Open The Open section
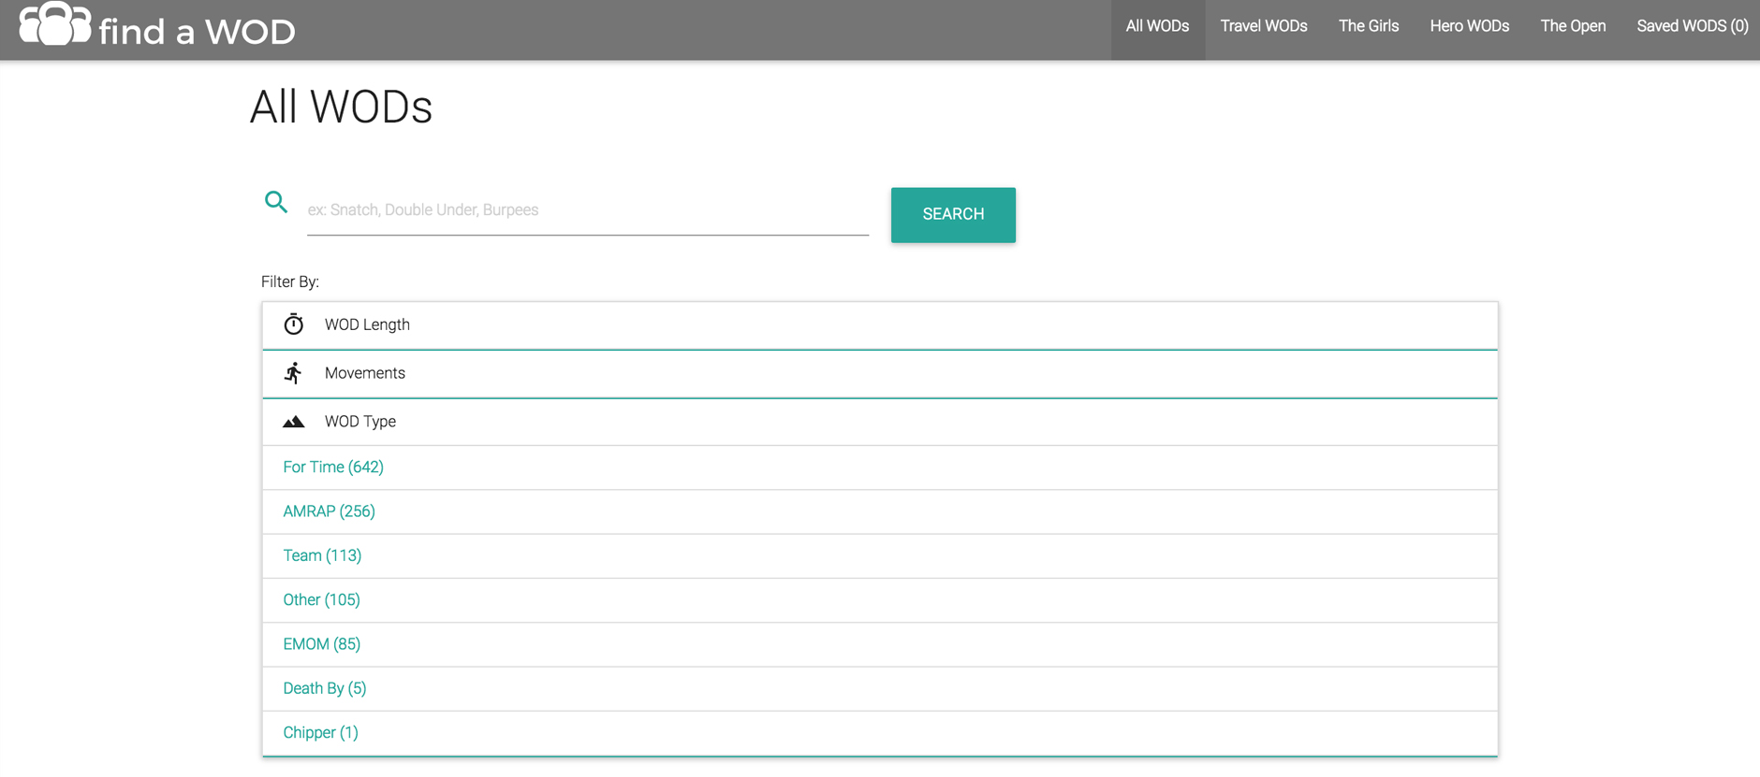 [1573, 27]
